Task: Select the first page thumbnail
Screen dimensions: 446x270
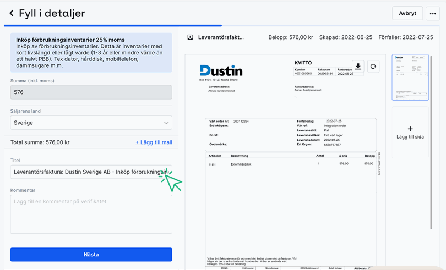Action: 410,78
